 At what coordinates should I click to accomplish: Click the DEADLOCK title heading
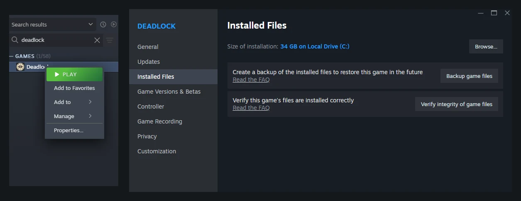[x=157, y=26]
